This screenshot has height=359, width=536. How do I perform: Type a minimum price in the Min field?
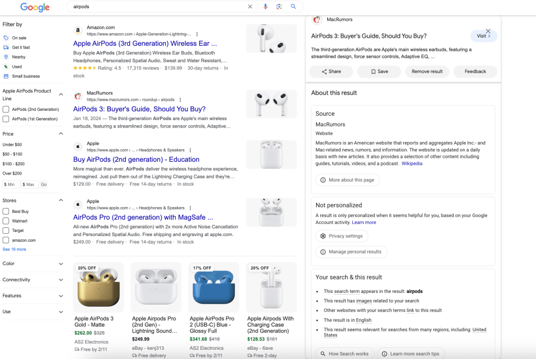[12, 184]
